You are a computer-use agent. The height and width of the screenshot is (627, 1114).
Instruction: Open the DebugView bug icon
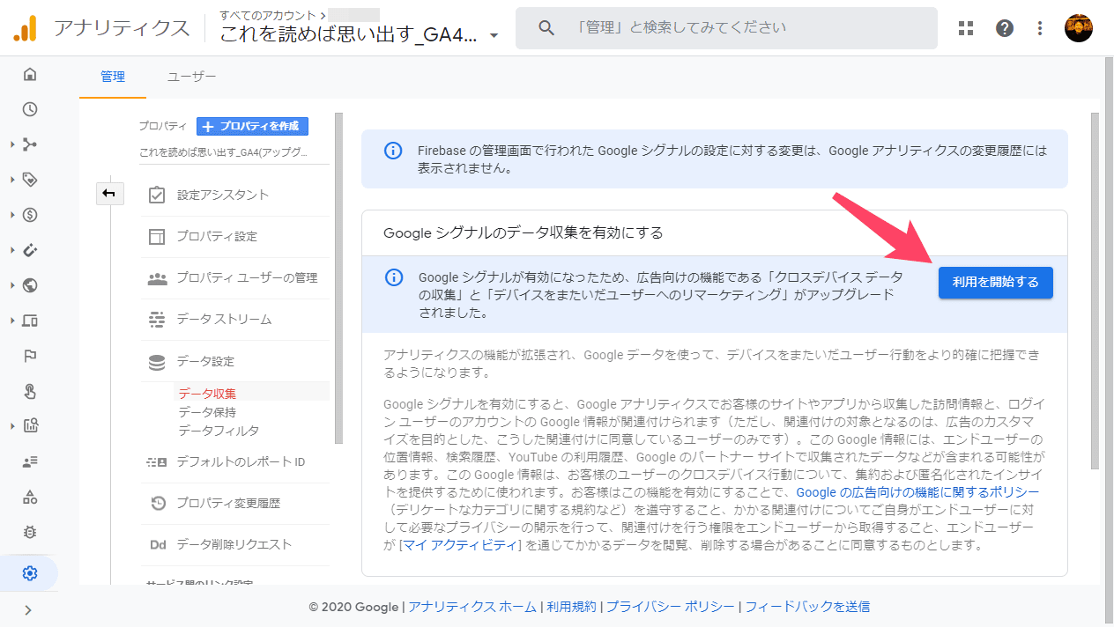coord(30,532)
